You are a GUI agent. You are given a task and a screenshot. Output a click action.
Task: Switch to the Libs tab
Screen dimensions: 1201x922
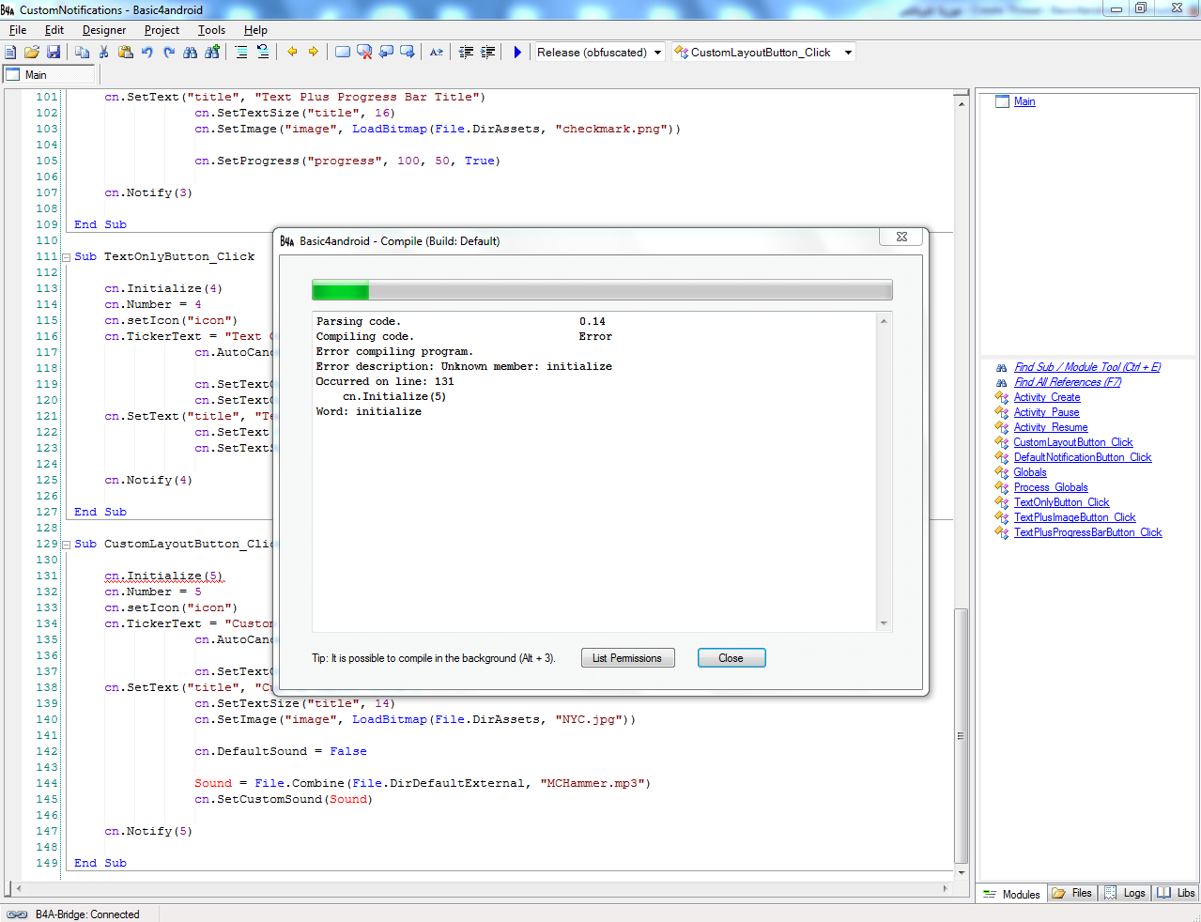(1177, 893)
